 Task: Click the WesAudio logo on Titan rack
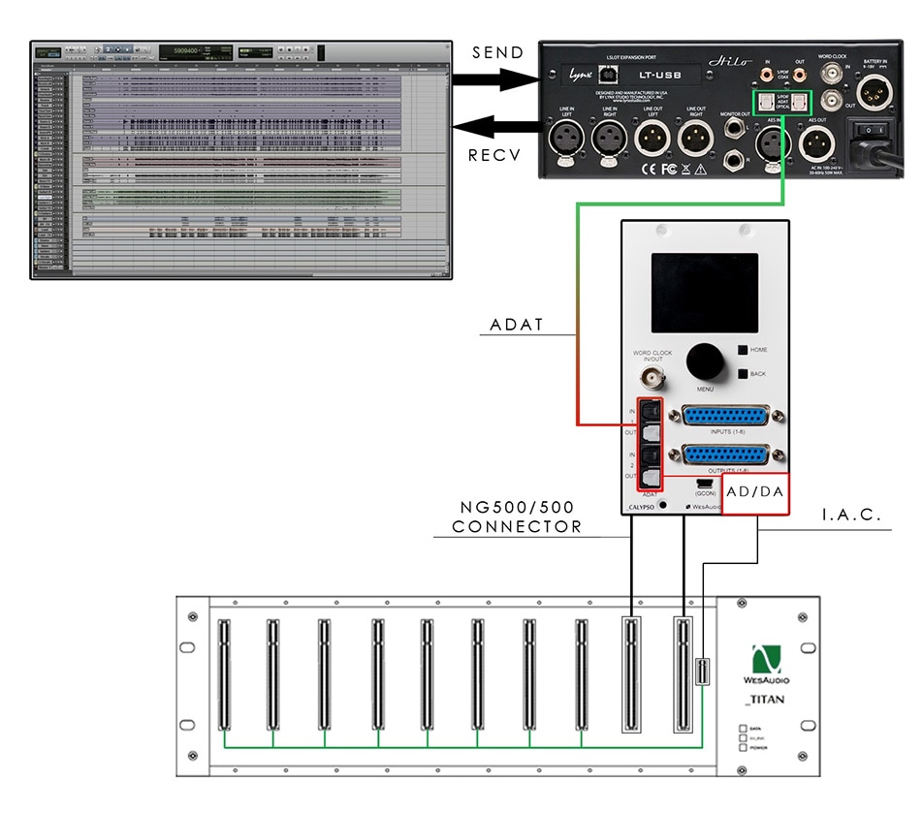click(x=766, y=665)
